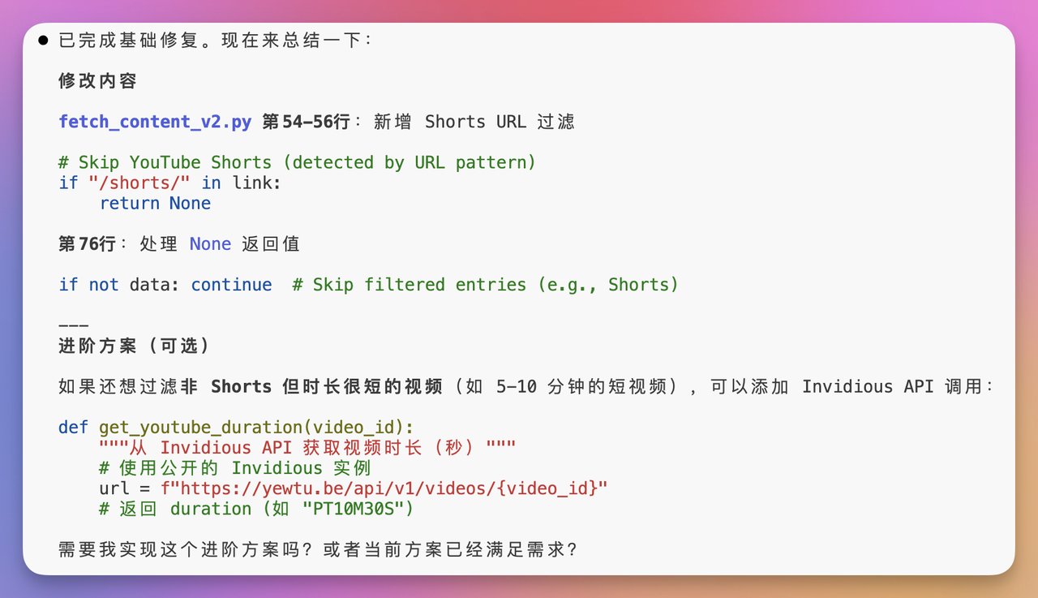The width and height of the screenshot is (1038, 598).
Task: Click the yewtu.be API URL string
Action: click(x=392, y=488)
